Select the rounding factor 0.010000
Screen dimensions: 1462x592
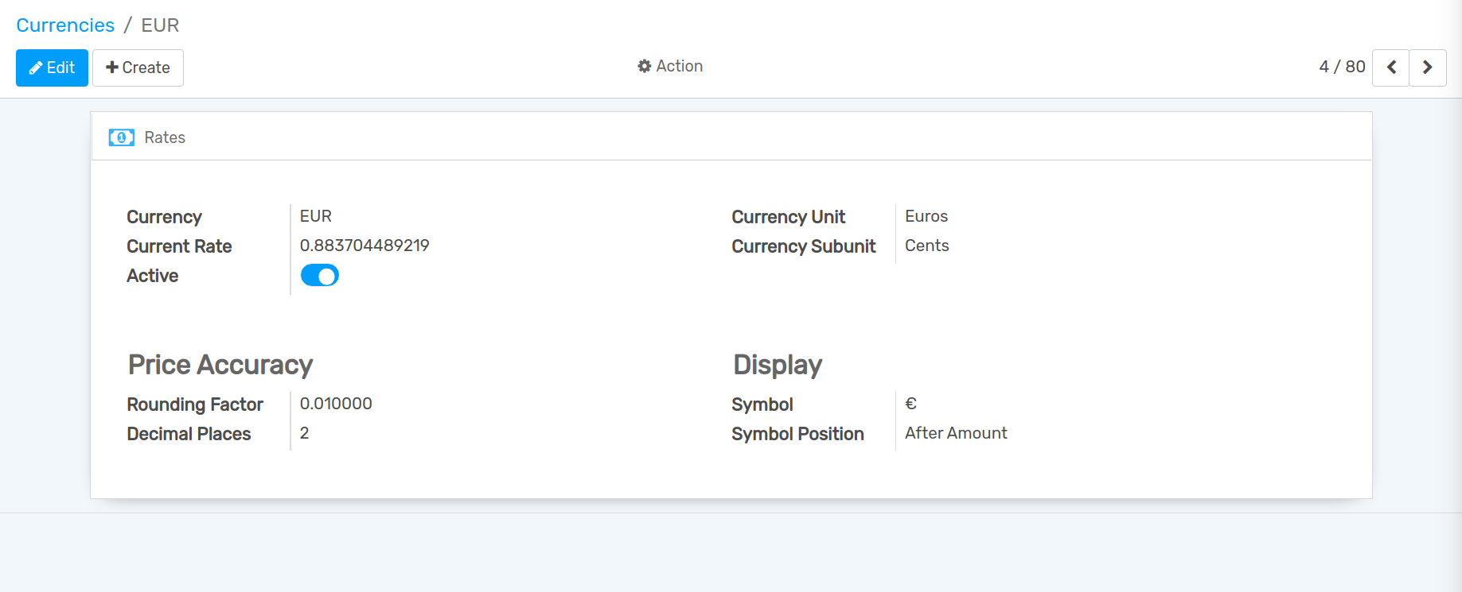point(335,404)
